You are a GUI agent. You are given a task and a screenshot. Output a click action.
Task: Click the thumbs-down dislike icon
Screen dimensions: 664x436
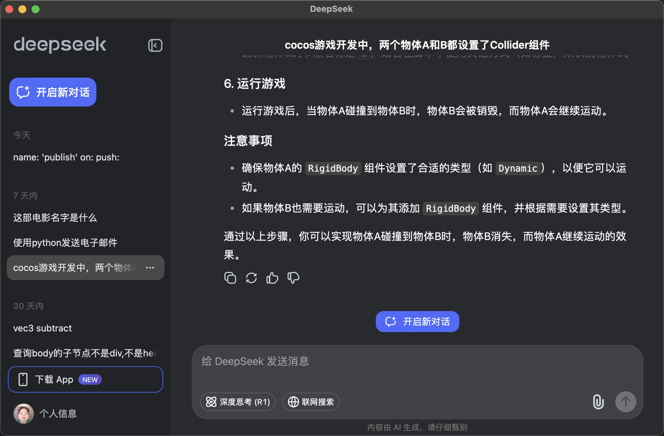293,278
